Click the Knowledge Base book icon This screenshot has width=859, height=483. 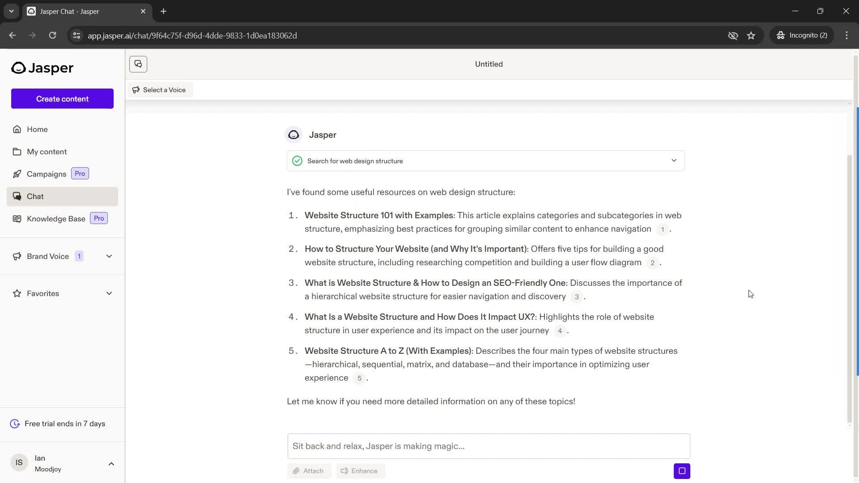17,219
